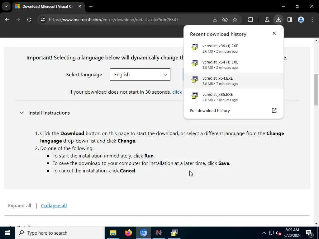Click the 'click' manual download link
The width and height of the screenshot is (319, 239).
tap(177, 92)
